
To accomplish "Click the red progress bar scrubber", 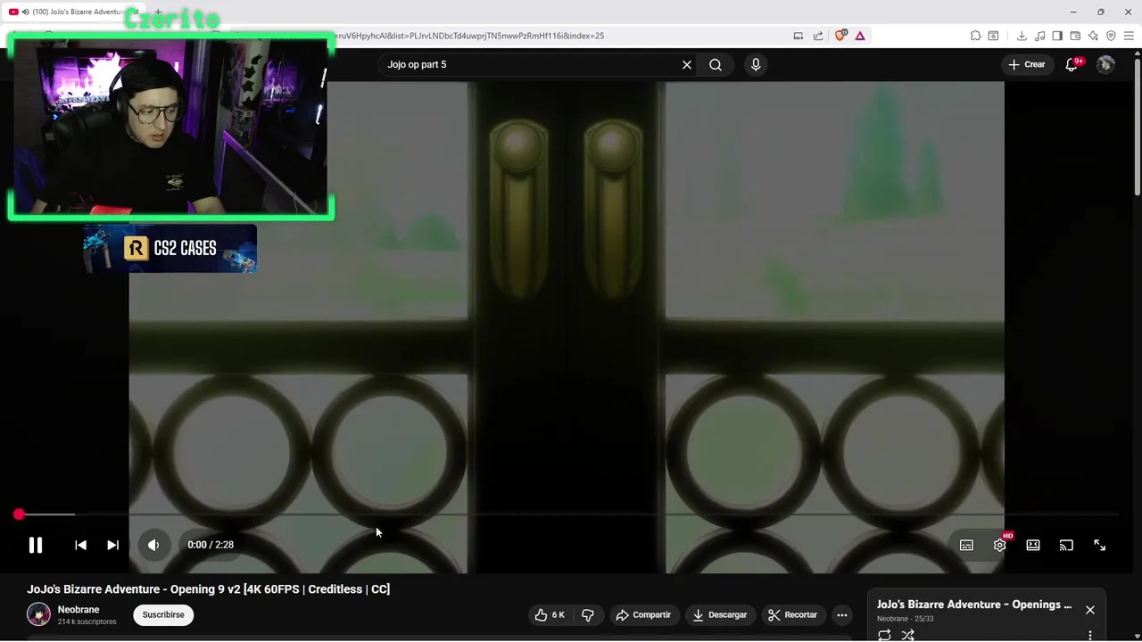I will pos(19,514).
